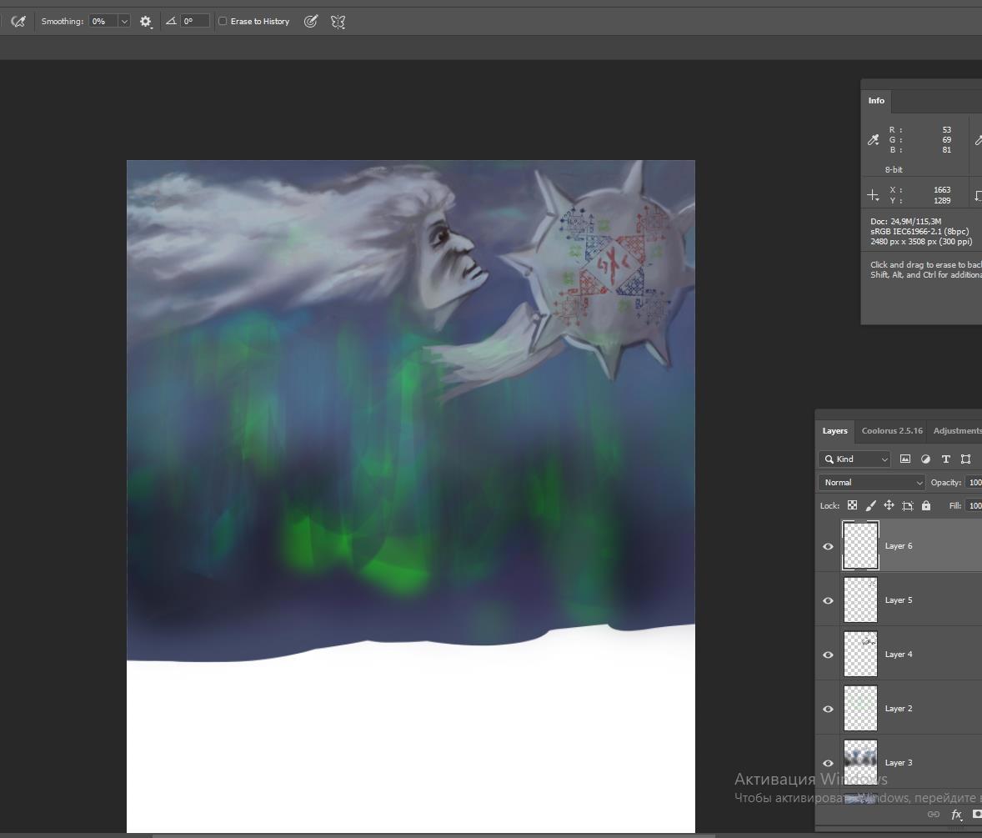Switch to the Adjustments tab
The image size is (982, 838).
[x=957, y=431]
